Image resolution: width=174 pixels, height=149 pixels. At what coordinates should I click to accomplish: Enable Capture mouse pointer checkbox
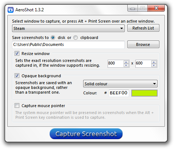[17, 106]
